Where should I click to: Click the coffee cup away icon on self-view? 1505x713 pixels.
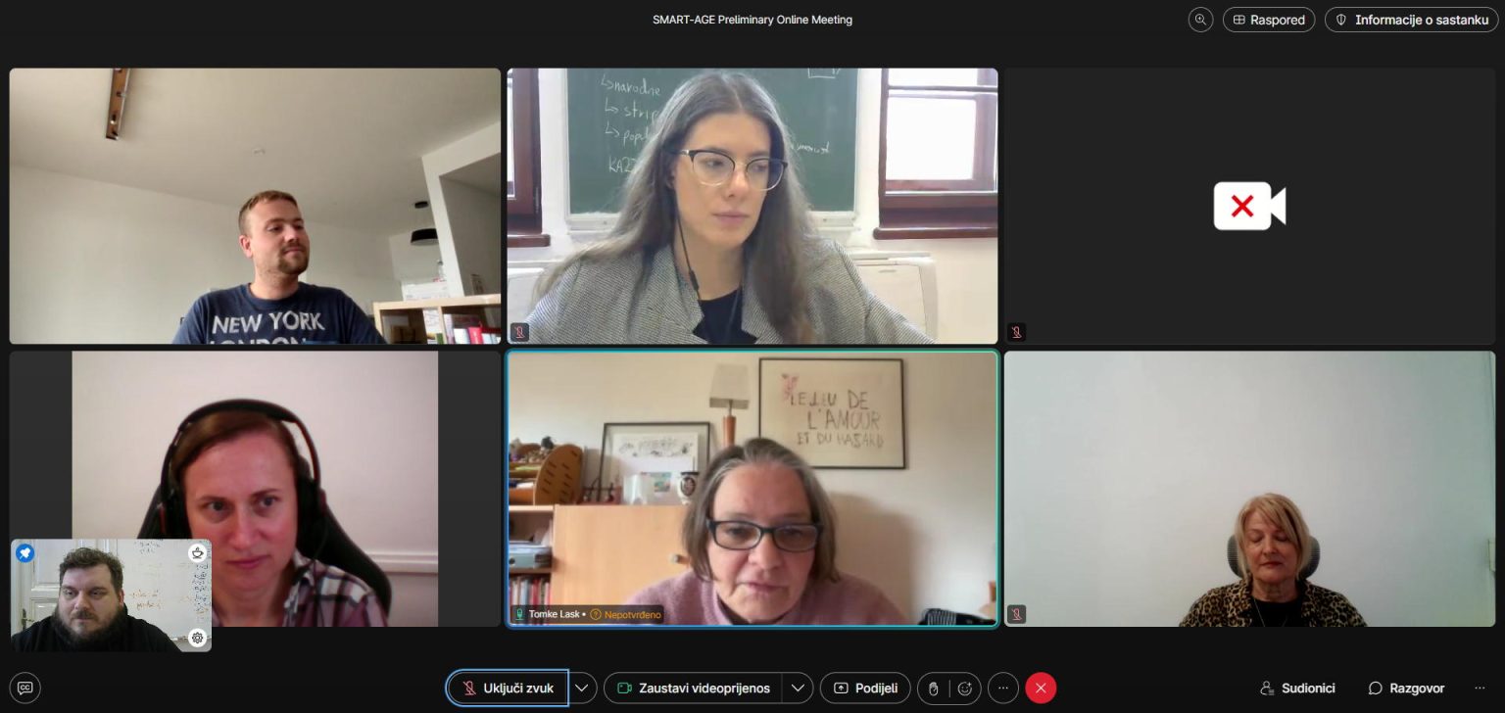(x=198, y=553)
